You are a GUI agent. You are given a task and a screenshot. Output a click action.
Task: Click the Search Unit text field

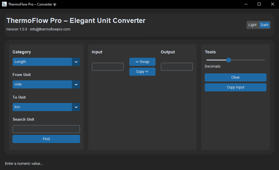(x=46, y=129)
